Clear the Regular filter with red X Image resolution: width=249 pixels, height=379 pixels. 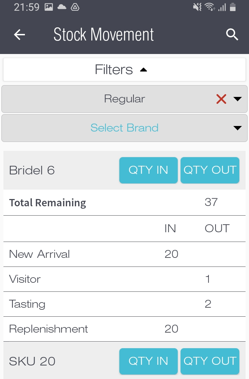[x=221, y=99]
